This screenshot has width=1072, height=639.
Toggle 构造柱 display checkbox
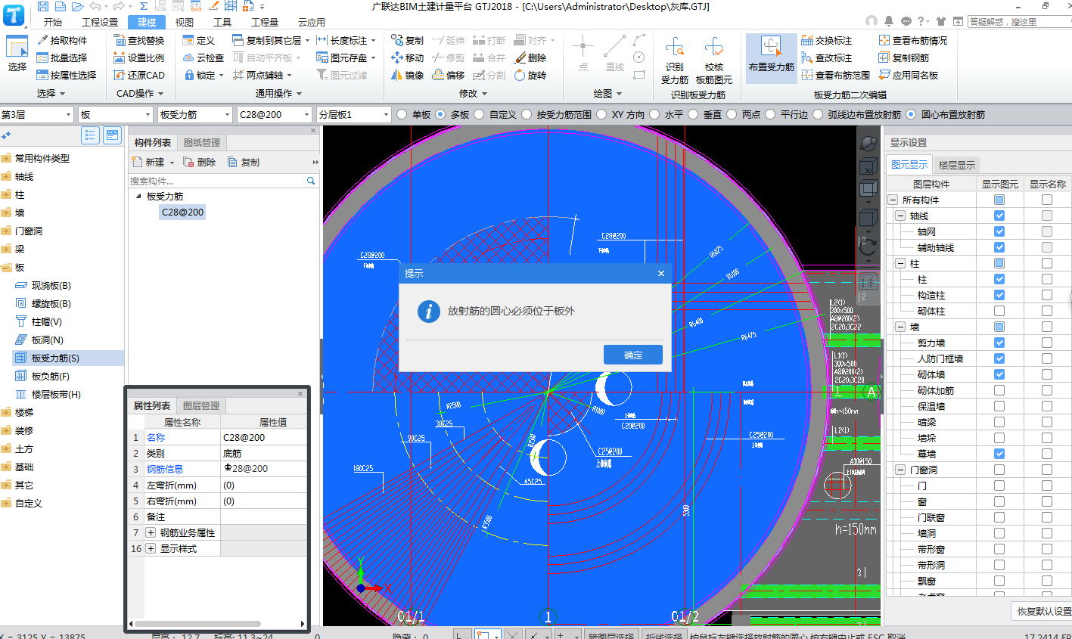tap(999, 295)
